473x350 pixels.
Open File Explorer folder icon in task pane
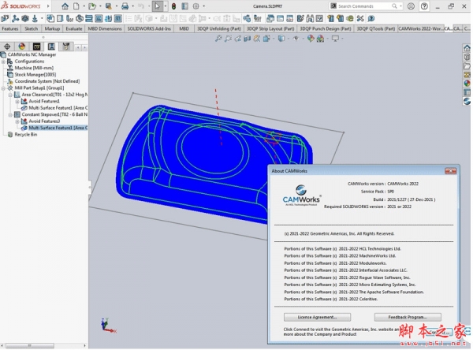tap(467, 65)
